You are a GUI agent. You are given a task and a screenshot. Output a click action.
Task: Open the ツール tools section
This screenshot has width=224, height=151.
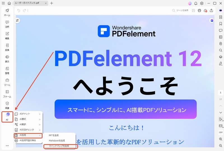[x=7, y=82]
